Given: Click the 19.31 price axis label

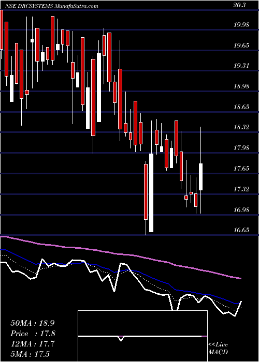Looking at the screenshot, I should click(241, 66).
